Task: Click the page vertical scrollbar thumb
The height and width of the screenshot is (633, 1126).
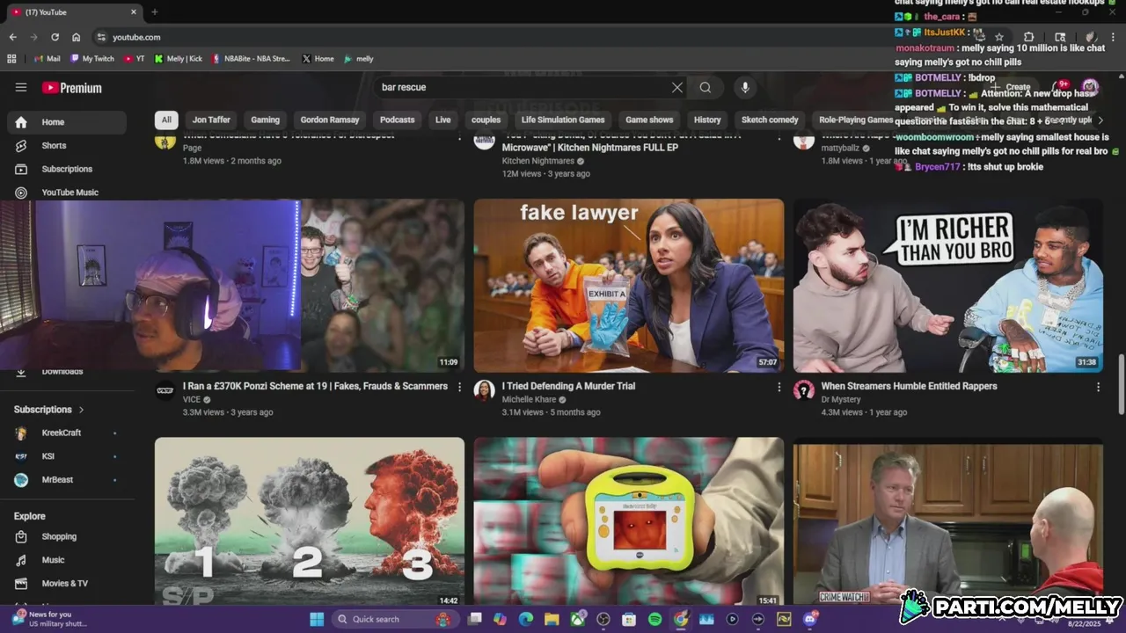Action: (1121, 383)
